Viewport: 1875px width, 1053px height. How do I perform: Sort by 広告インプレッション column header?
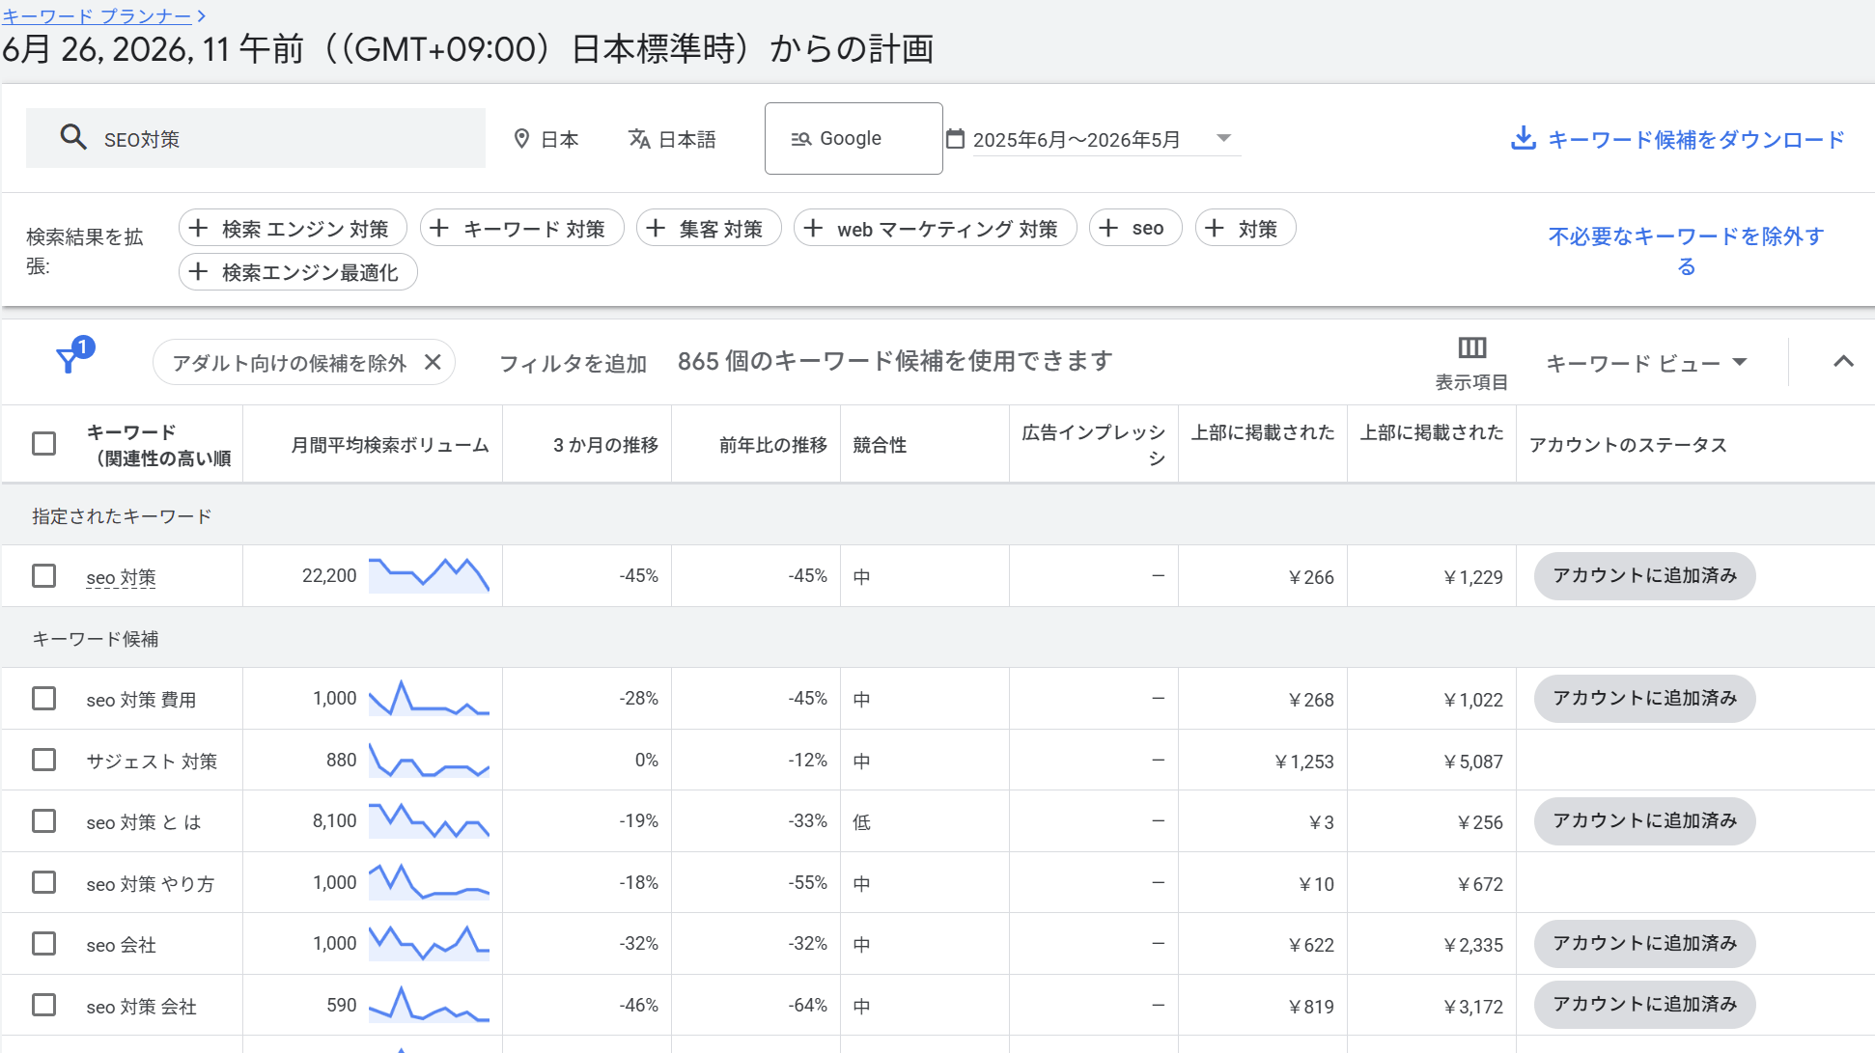coord(1094,445)
